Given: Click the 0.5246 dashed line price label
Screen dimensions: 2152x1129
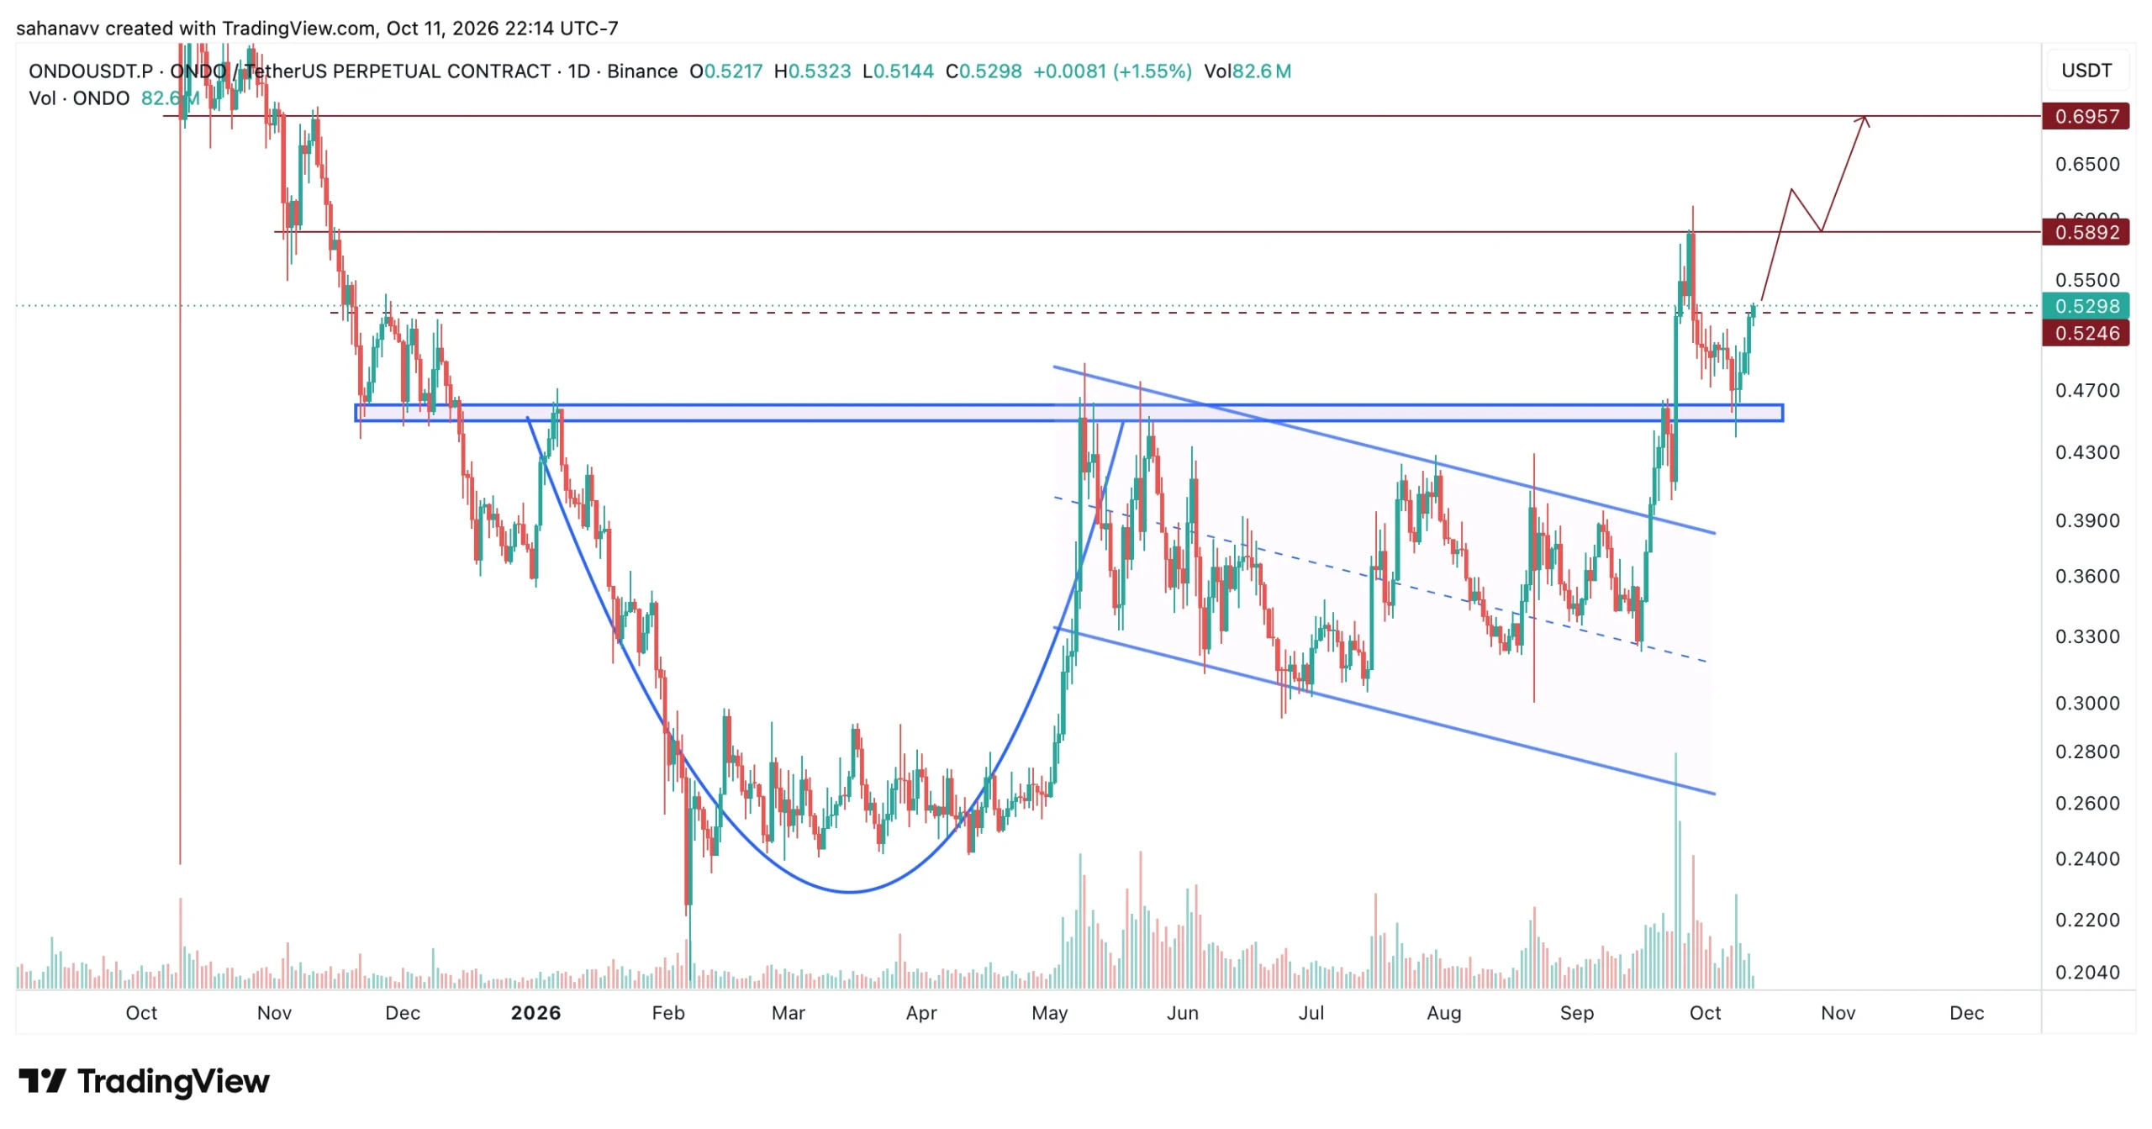Looking at the screenshot, I should 2086,333.
